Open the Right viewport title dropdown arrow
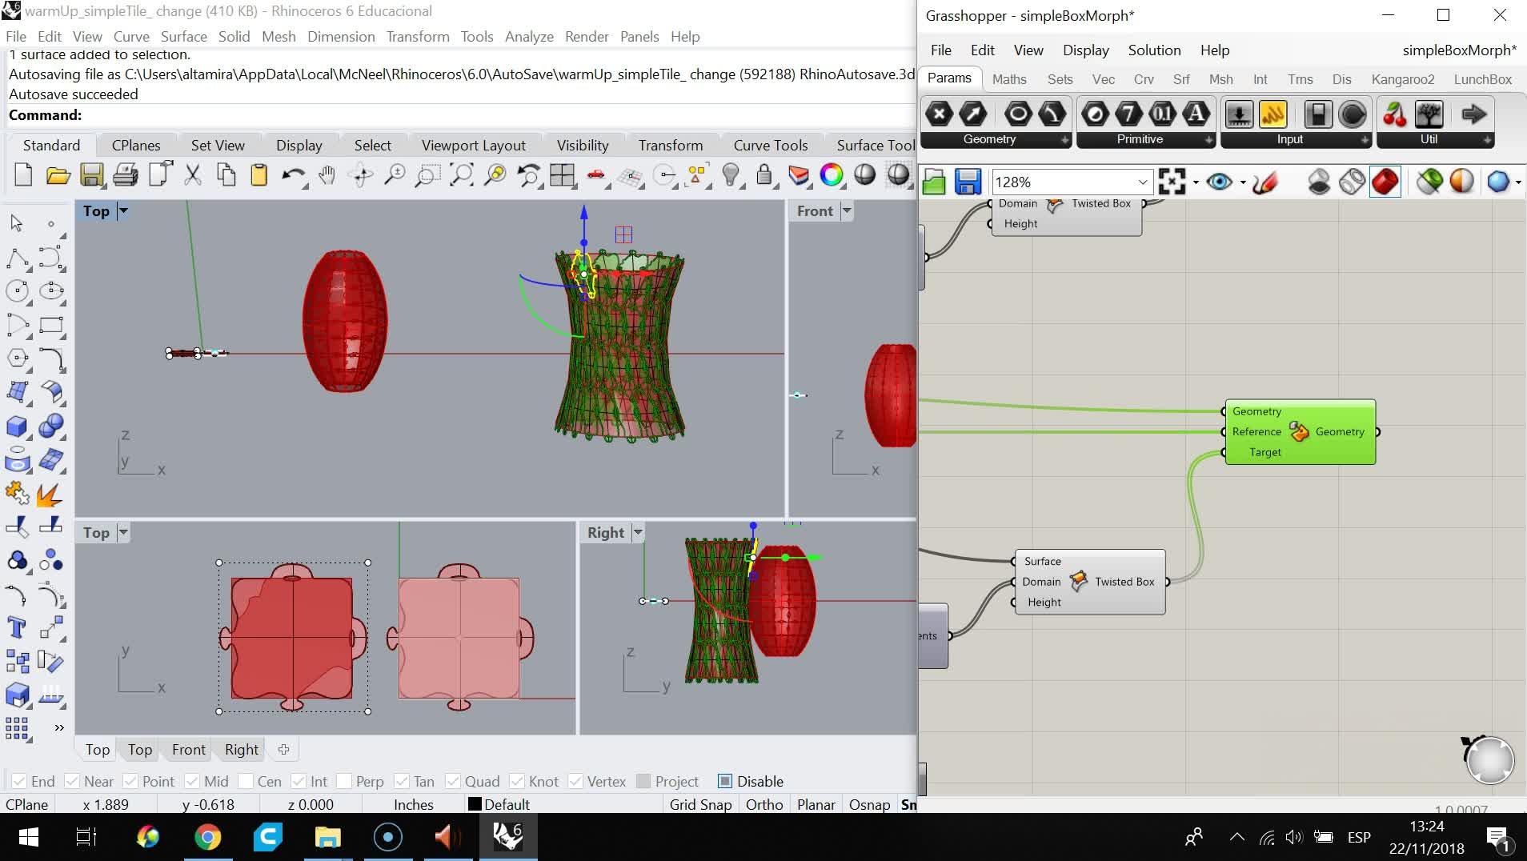The height and width of the screenshot is (861, 1527). tap(638, 533)
